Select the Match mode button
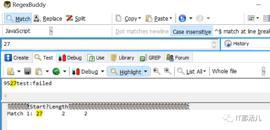The image size is (270, 130). 18,18
